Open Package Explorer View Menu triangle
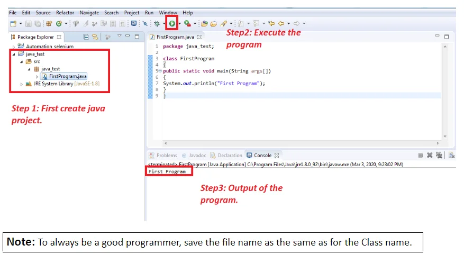Viewport: 464px width, 263px height. pos(119,36)
